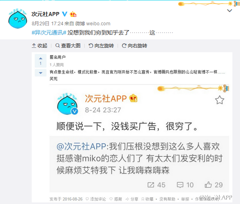
Task: Click the crown membership badge by the username
Action: [x=73, y=14]
